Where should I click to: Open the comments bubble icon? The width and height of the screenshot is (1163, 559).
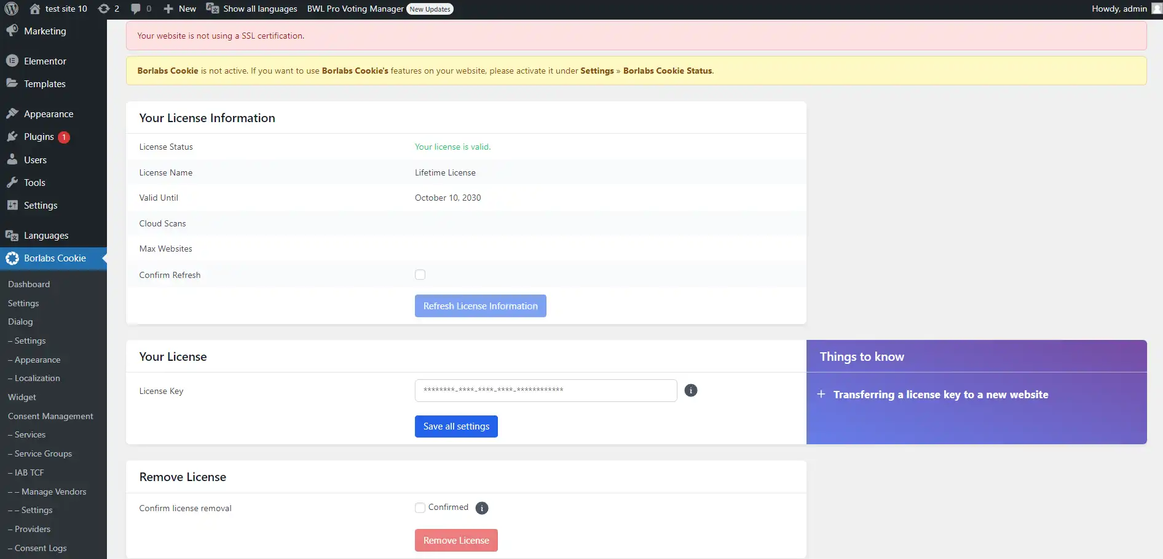[136, 9]
